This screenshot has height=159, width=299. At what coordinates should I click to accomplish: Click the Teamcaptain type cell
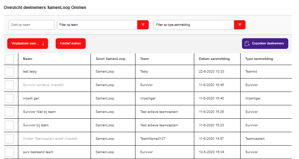point(255,139)
